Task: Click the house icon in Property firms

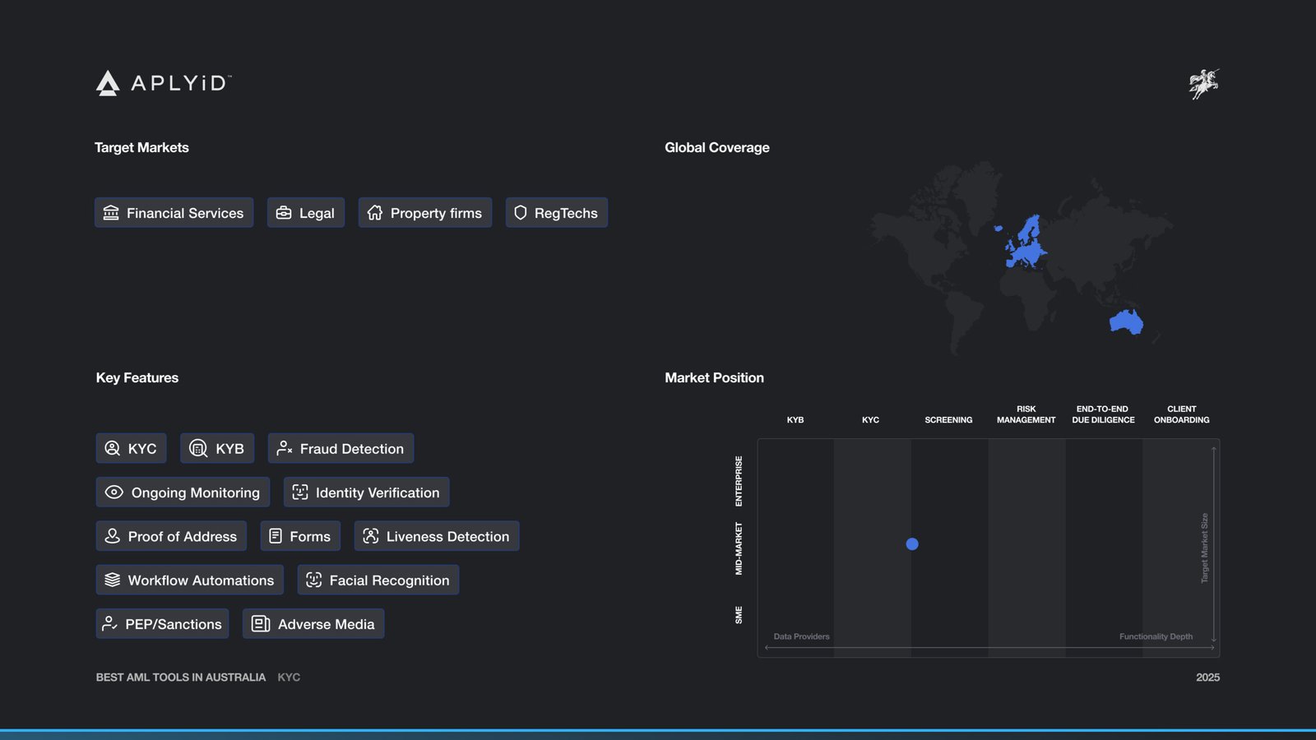Action: (375, 213)
